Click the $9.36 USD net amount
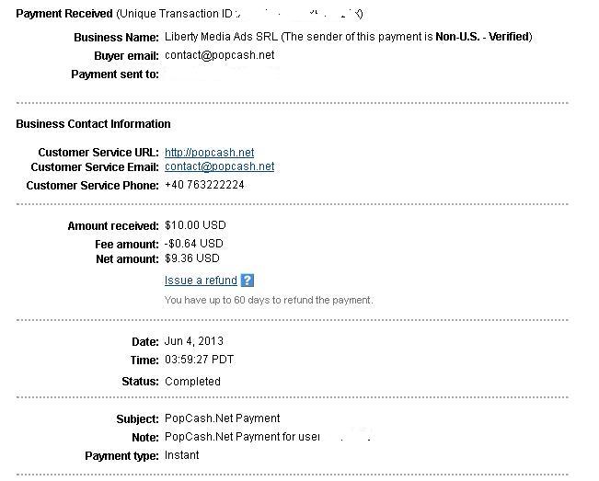The width and height of the screenshot is (599, 481). [192, 258]
